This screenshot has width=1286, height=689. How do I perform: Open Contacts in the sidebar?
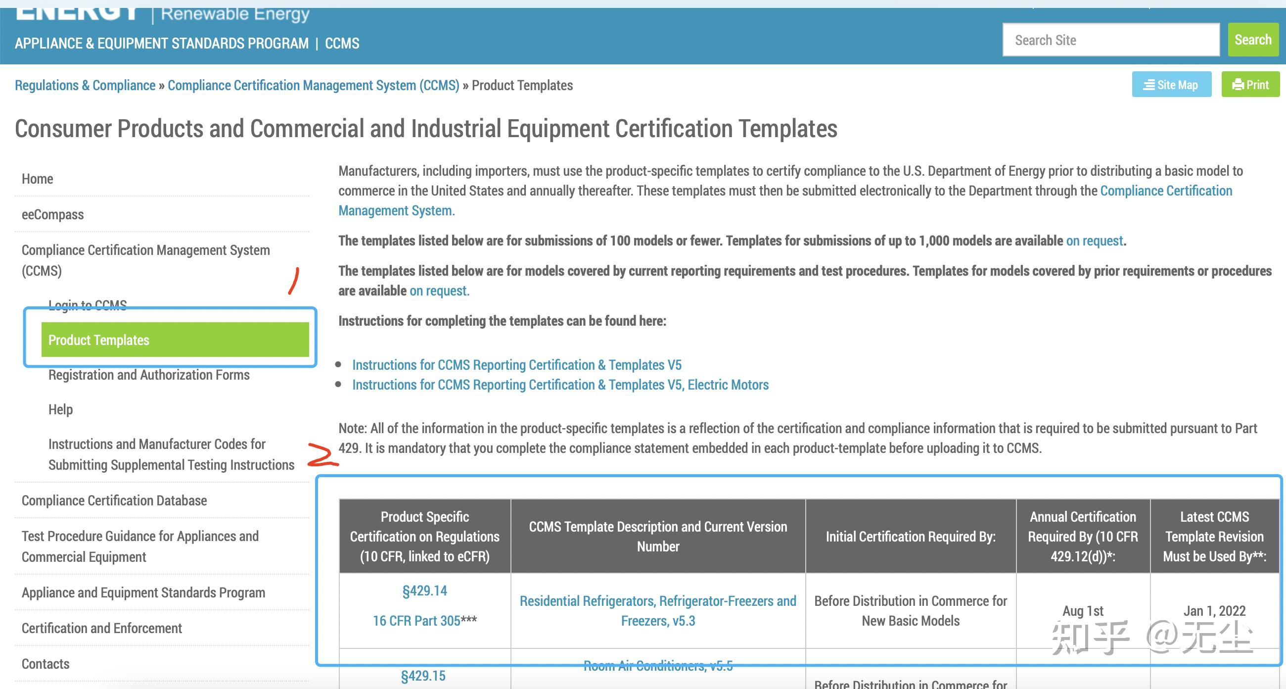46,664
